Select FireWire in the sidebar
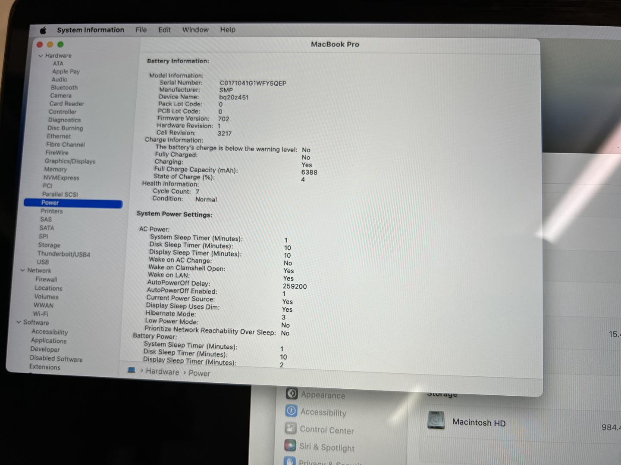This screenshot has height=465, width=621. click(x=57, y=153)
